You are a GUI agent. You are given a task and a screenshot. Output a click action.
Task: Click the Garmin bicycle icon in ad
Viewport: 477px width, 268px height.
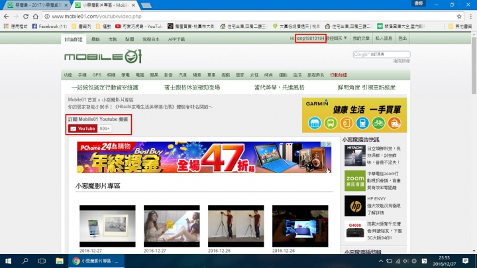point(378,123)
